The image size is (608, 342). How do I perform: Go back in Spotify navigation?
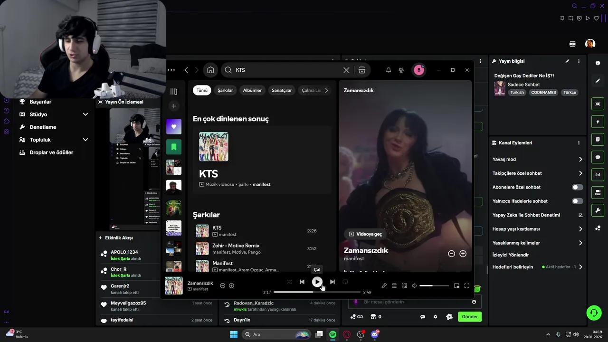[x=186, y=70]
